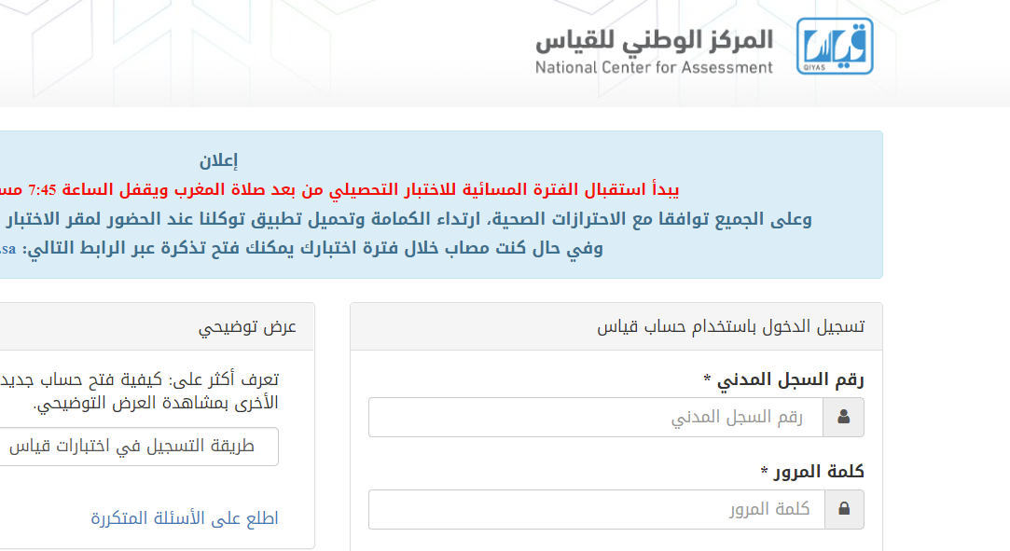Click the Qiyas logo icon
The height and width of the screenshot is (551, 1010).
pyautogui.click(x=835, y=47)
